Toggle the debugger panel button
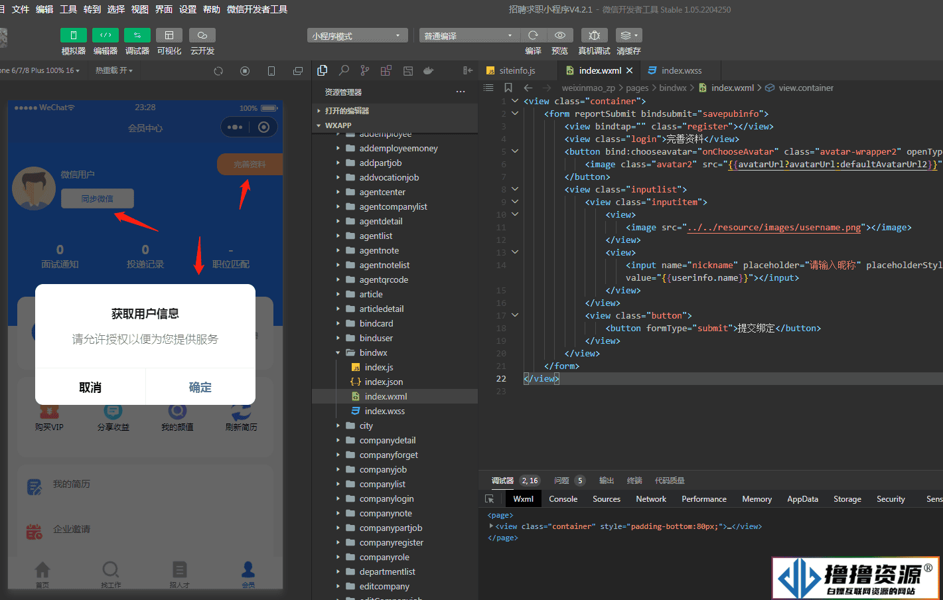The height and width of the screenshot is (600, 943). [x=137, y=35]
